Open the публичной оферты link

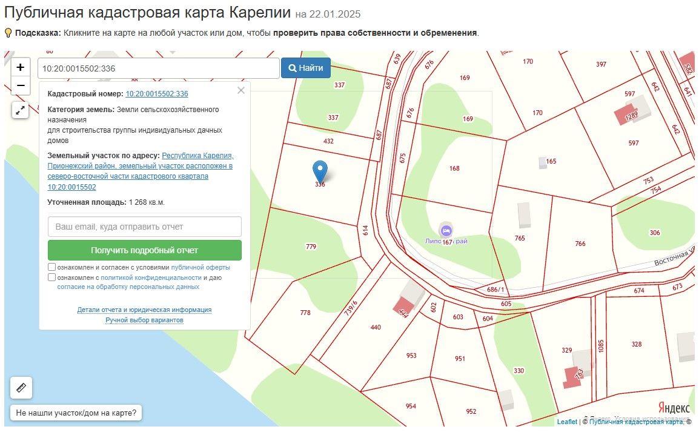(x=200, y=267)
